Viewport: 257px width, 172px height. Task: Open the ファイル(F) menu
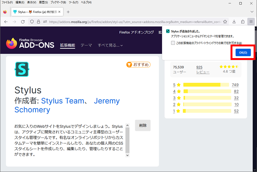(7, 3)
